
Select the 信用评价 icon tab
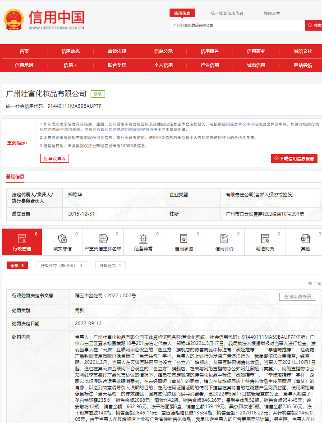click(224, 242)
